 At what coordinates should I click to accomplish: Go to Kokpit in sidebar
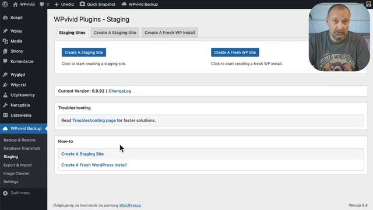(x=16, y=17)
